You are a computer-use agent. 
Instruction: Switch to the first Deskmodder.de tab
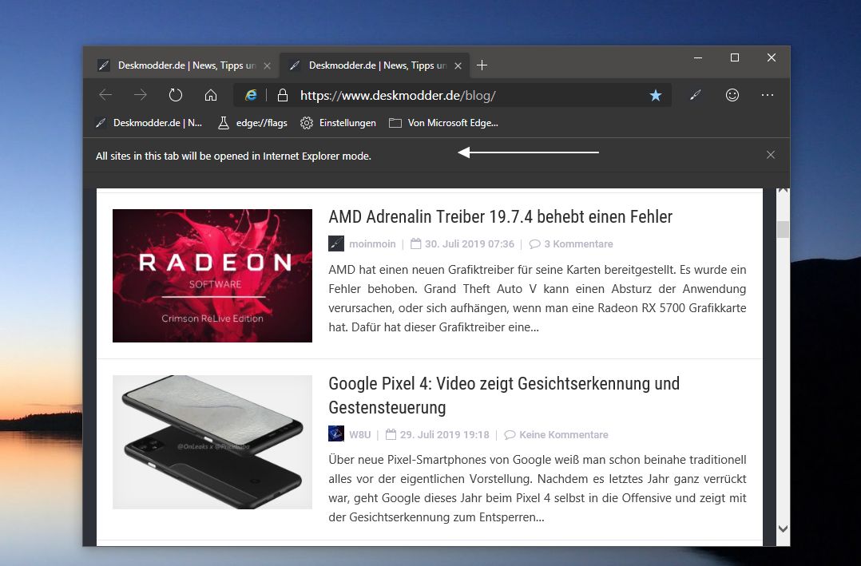pyautogui.click(x=184, y=65)
